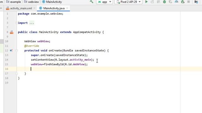
Task: Click the webview breadcrumb folder
Action: 32,2
